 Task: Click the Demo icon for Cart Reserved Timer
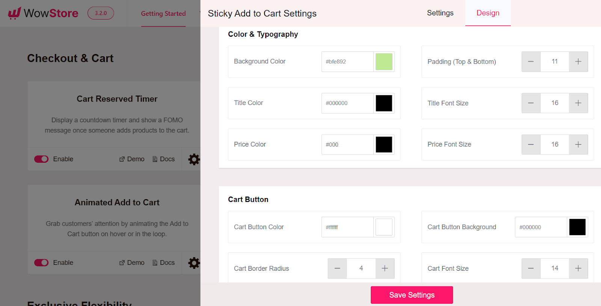[122, 159]
